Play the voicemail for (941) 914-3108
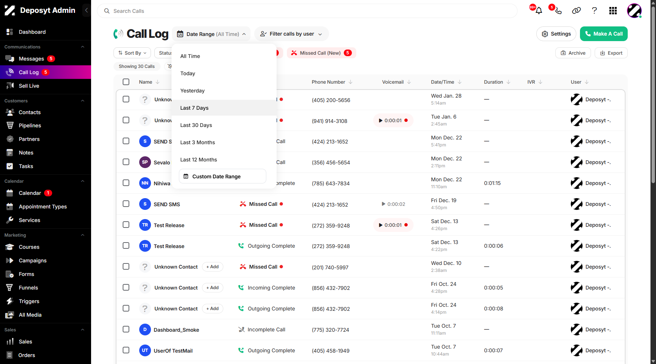Screen dimensions: 656x364 tap(381, 120)
